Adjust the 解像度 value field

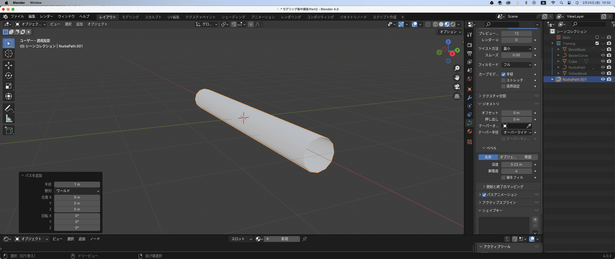point(517,170)
